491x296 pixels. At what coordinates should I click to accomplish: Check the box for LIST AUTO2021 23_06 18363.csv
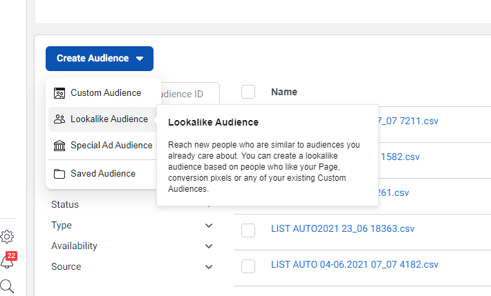248,230
